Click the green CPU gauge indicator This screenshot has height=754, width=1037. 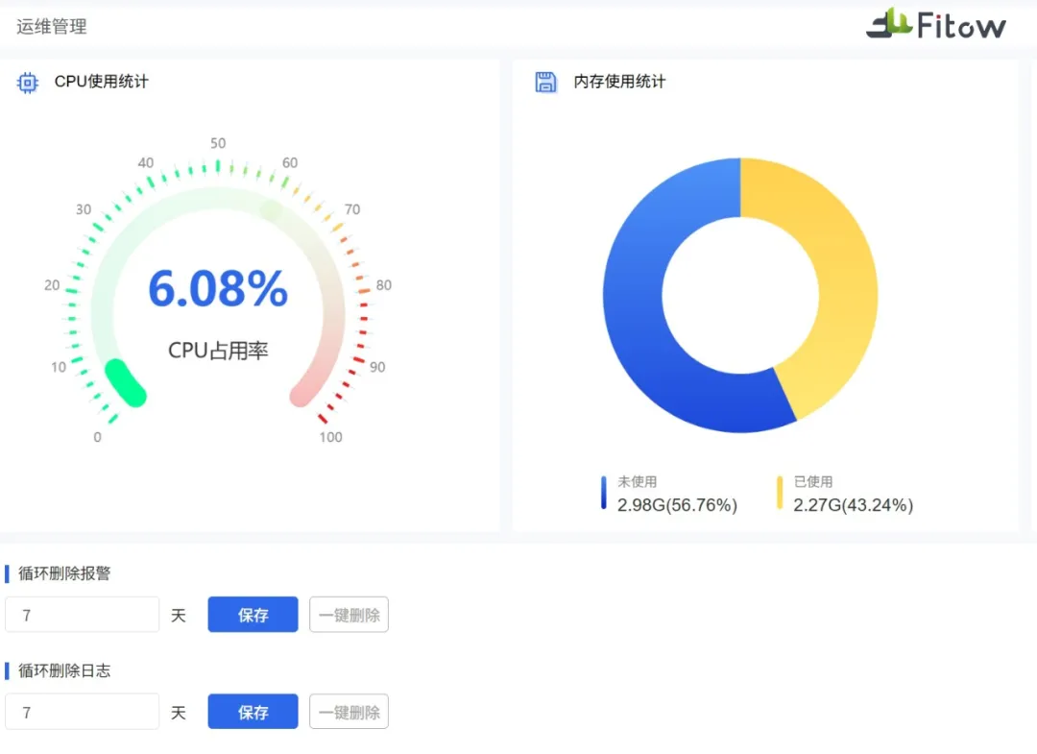[x=125, y=382]
